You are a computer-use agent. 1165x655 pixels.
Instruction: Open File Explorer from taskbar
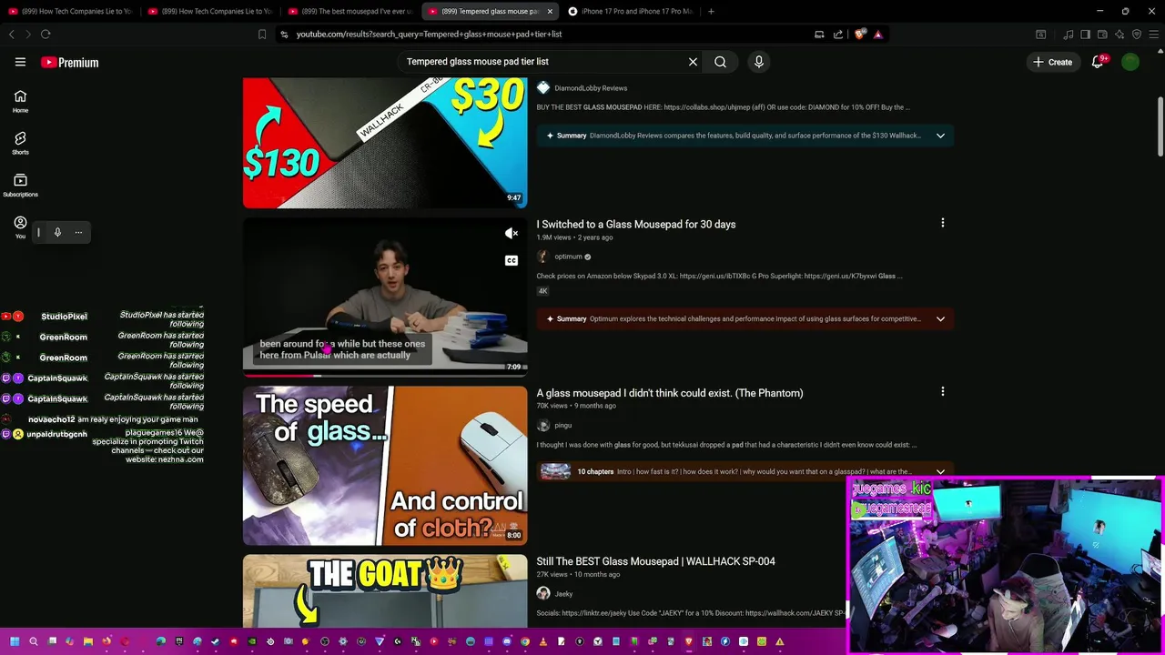pyautogui.click(x=88, y=641)
